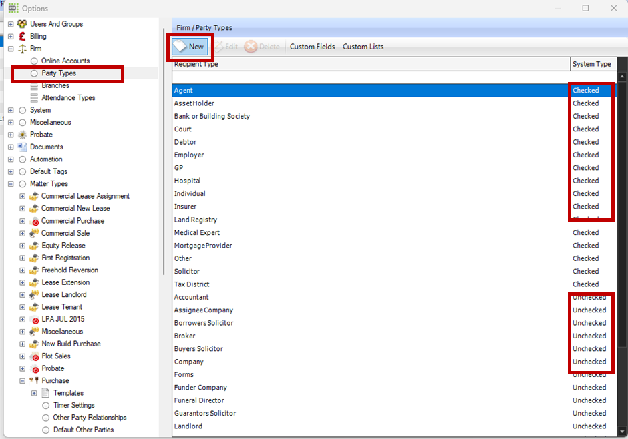Click the Documents icon in tree

pos(22,147)
